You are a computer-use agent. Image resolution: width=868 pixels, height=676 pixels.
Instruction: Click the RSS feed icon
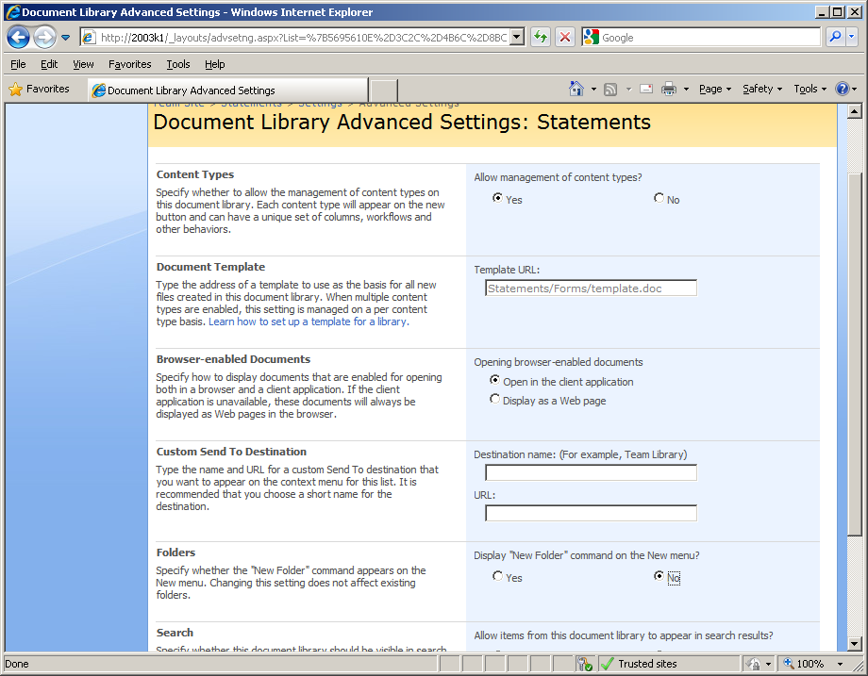click(609, 88)
